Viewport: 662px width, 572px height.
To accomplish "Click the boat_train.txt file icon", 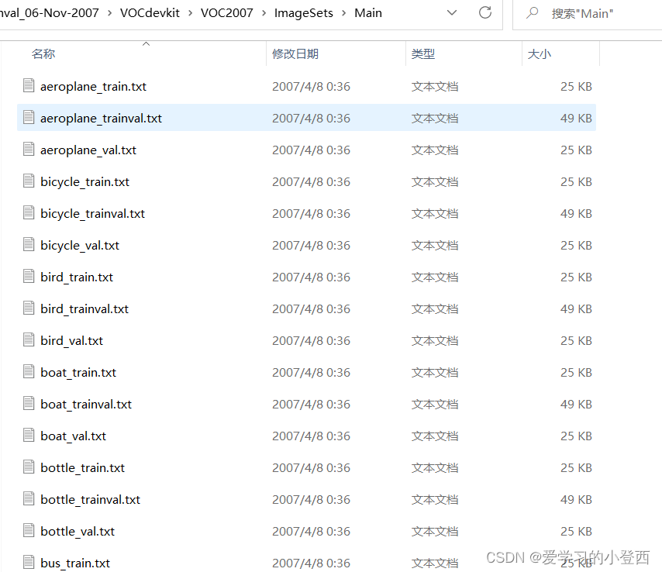I will click(x=29, y=371).
